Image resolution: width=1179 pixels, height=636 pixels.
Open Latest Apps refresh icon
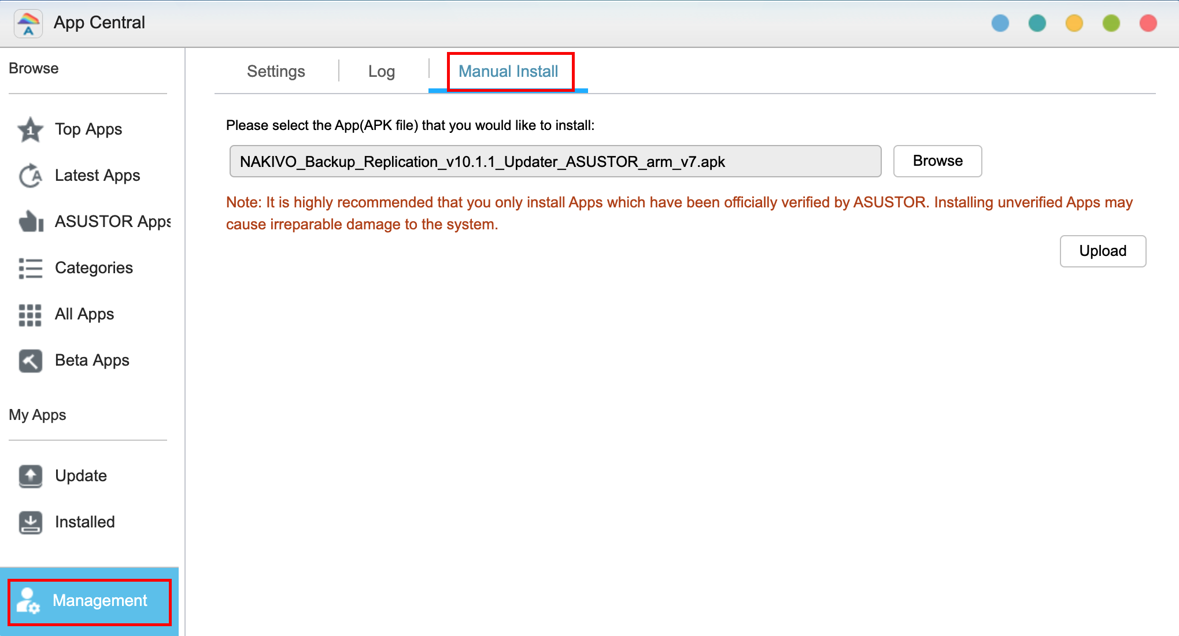[x=31, y=176]
